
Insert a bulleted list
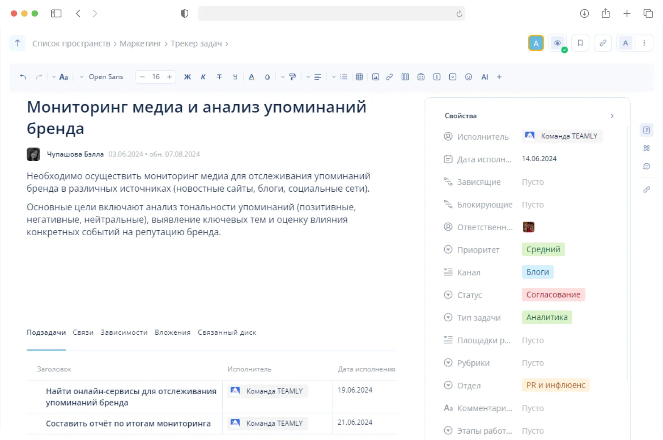[x=343, y=77]
